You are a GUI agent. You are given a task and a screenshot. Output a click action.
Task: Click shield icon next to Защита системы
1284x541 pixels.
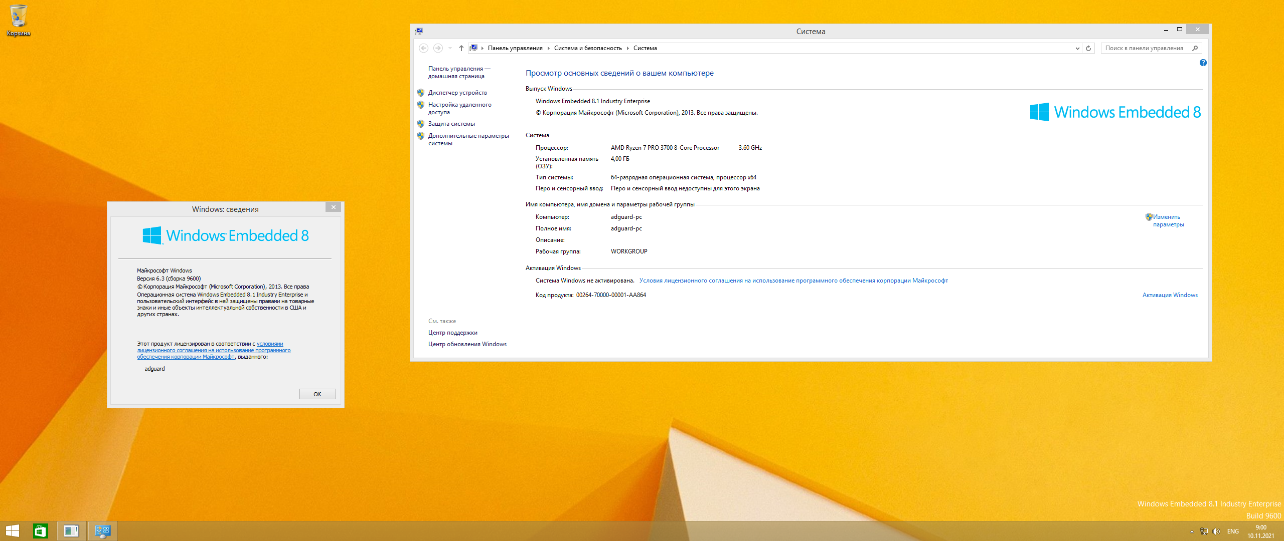(x=421, y=124)
